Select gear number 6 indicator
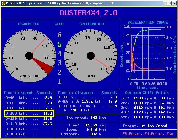The height and width of the screenshot is (139, 178). point(59,35)
